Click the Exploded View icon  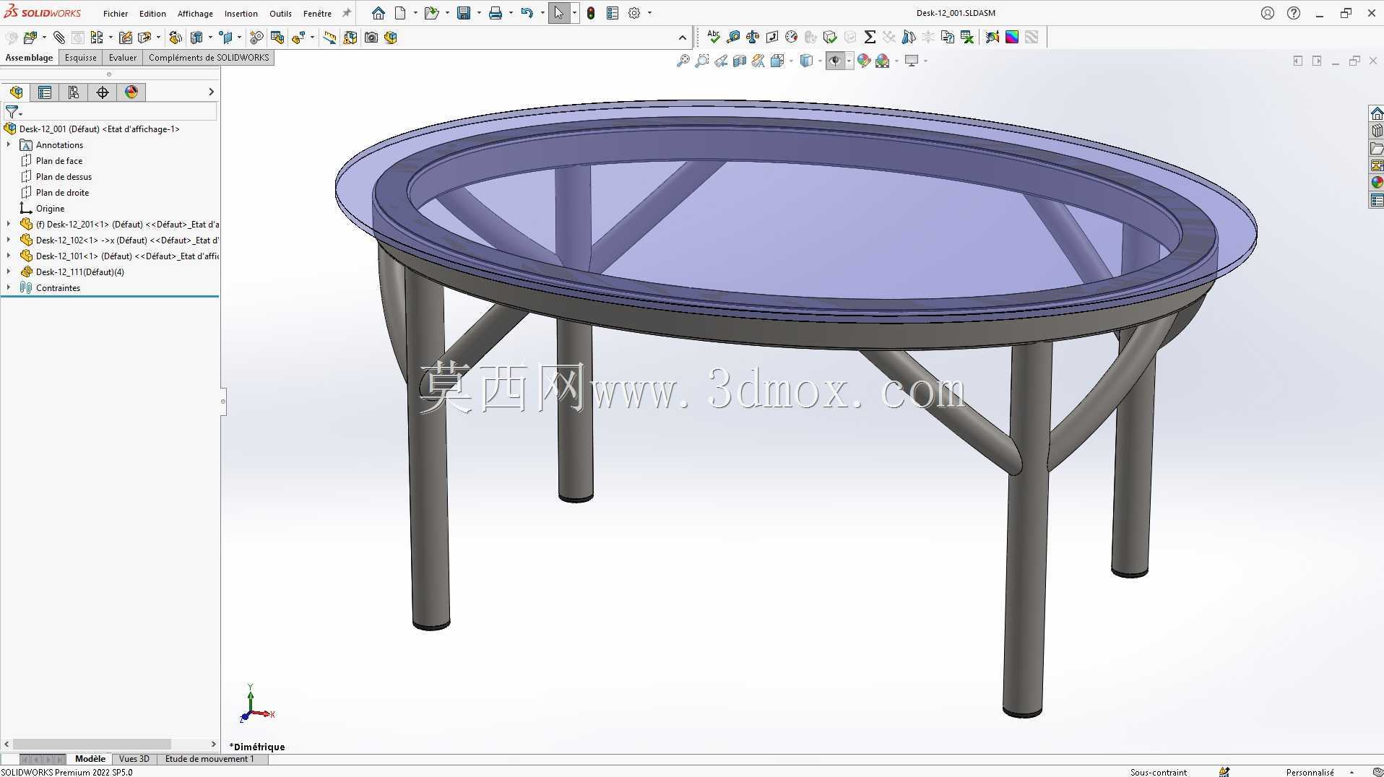pos(298,38)
